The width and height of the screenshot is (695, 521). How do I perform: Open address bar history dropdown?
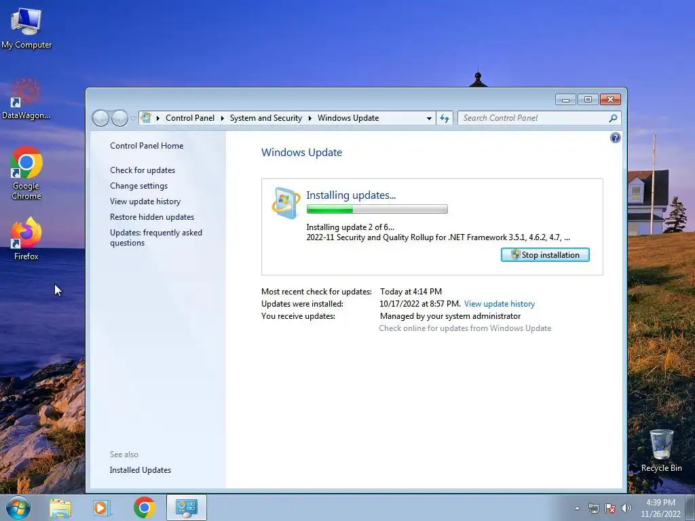pyautogui.click(x=429, y=118)
